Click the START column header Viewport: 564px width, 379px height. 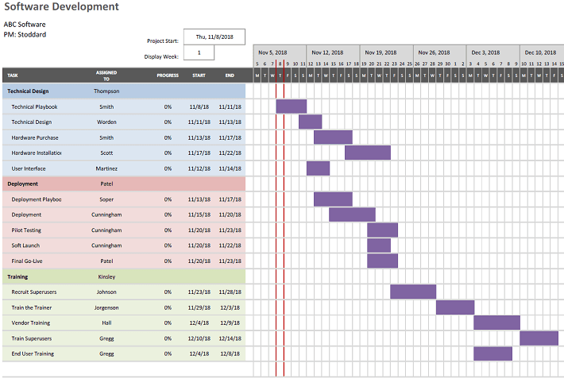(199, 75)
